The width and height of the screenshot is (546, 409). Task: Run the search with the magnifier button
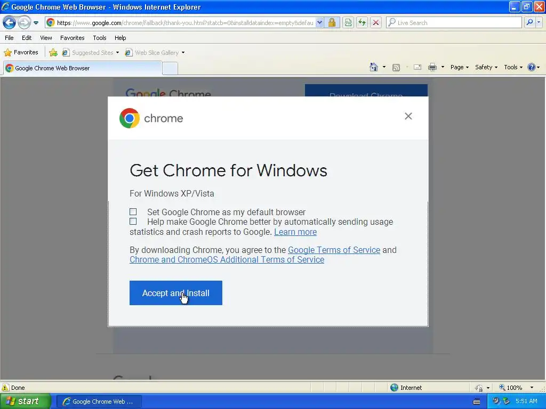(x=529, y=22)
